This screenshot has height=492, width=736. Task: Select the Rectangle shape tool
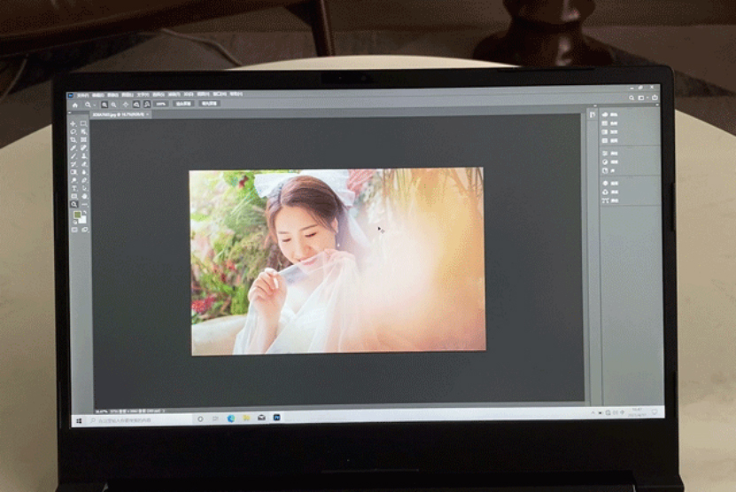[x=74, y=197]
